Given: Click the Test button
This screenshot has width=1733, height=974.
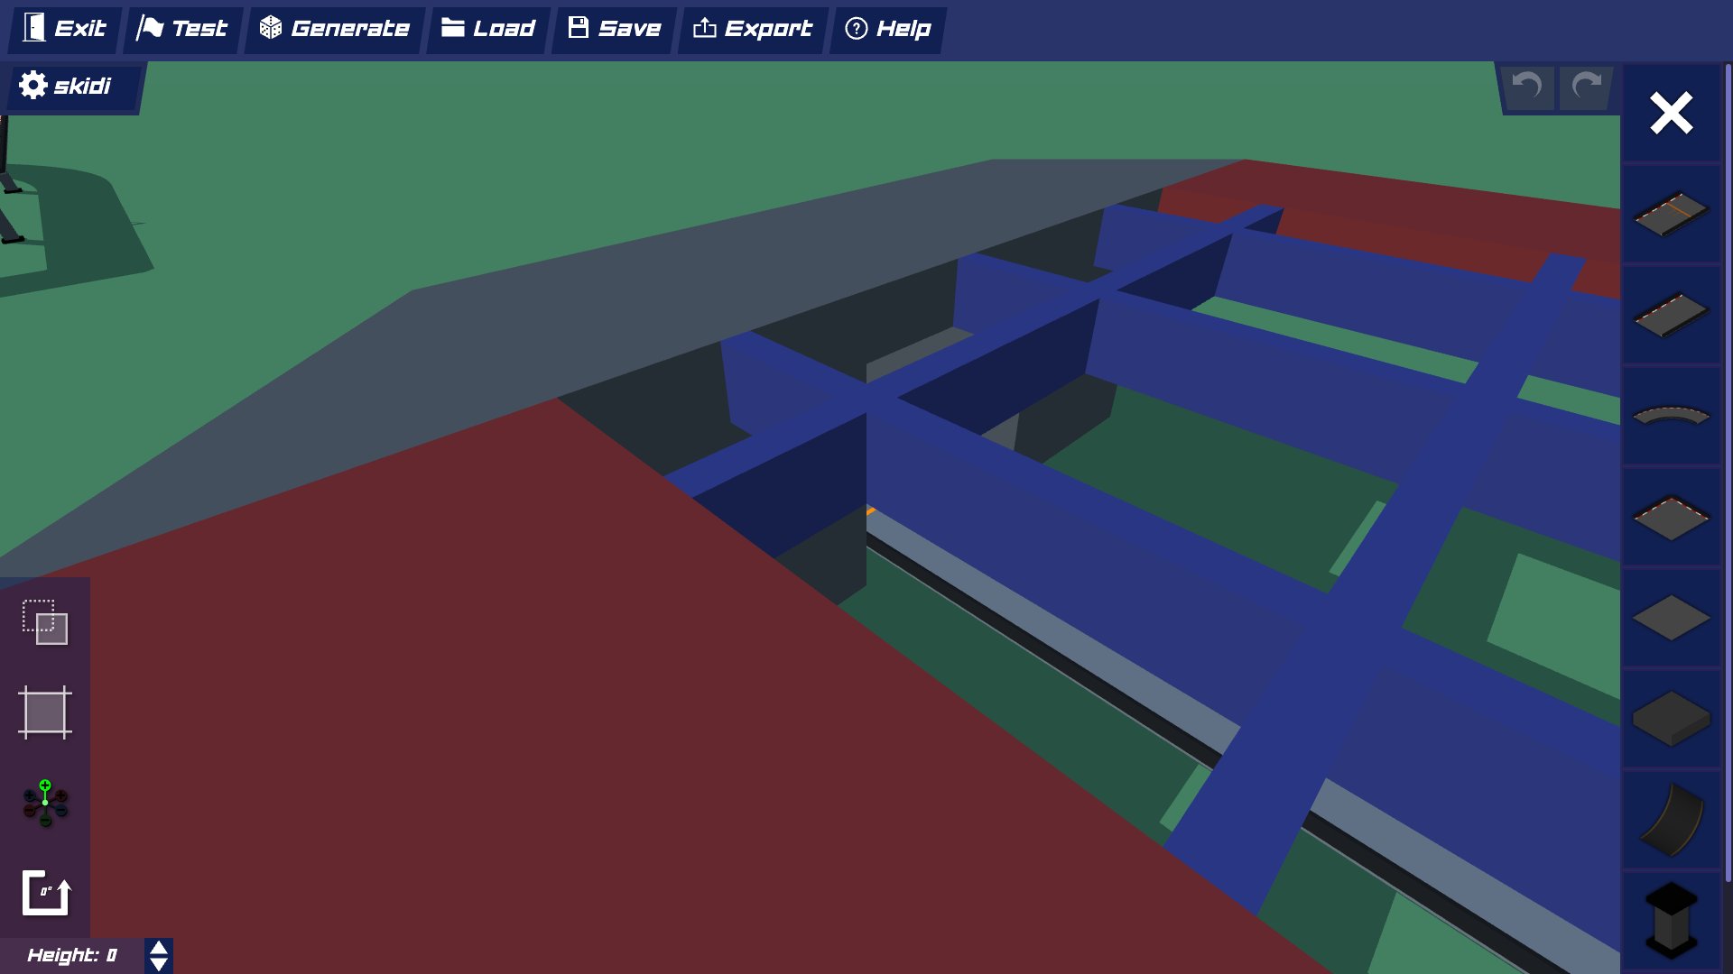Looking at the screenshot, I should pyautogui.click(x=182, y=29).
